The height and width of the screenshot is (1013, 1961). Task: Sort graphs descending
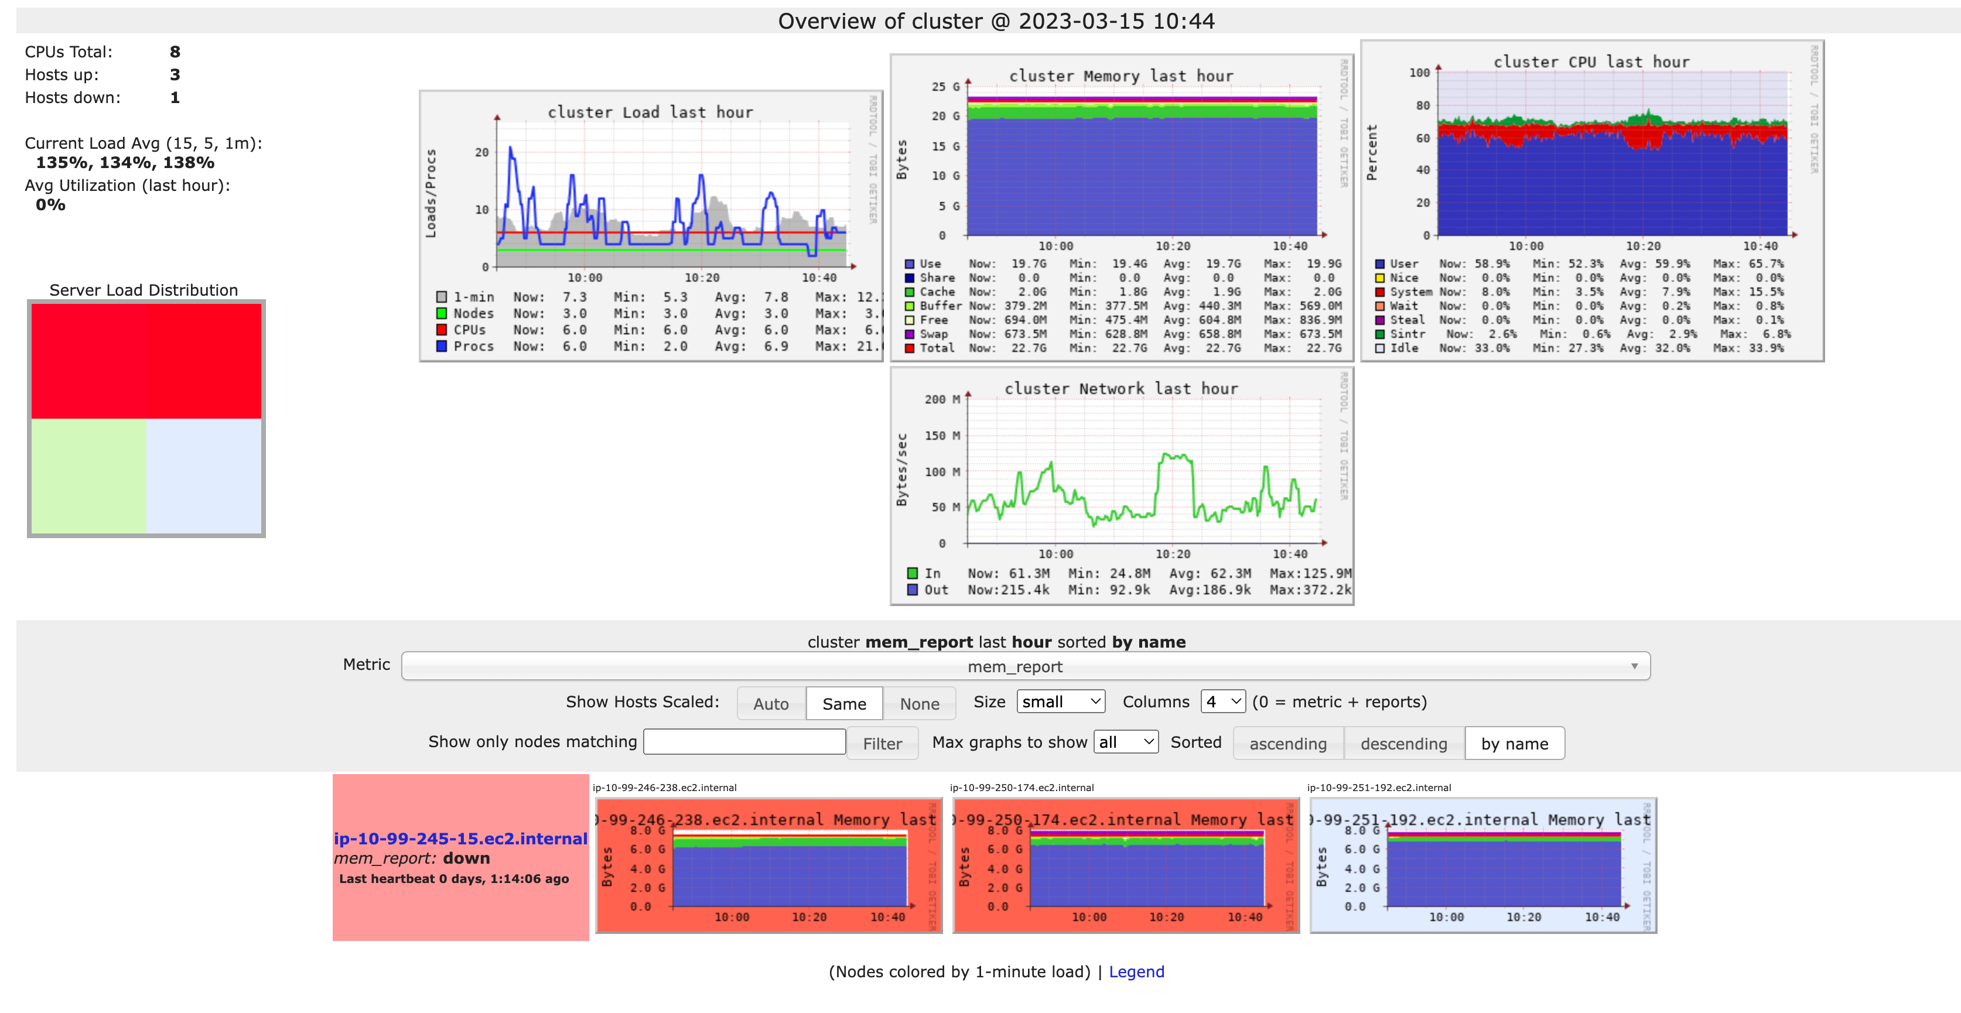coord(1404,744)
